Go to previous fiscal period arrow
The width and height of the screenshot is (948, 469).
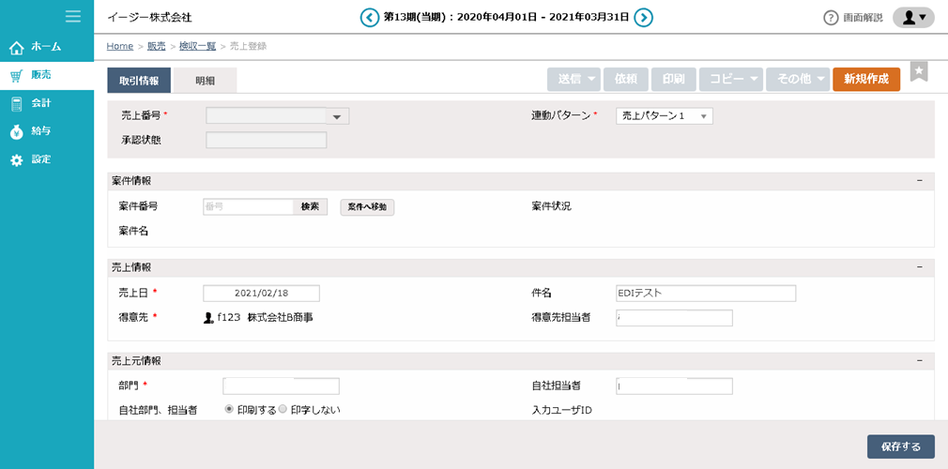[370, 17]
